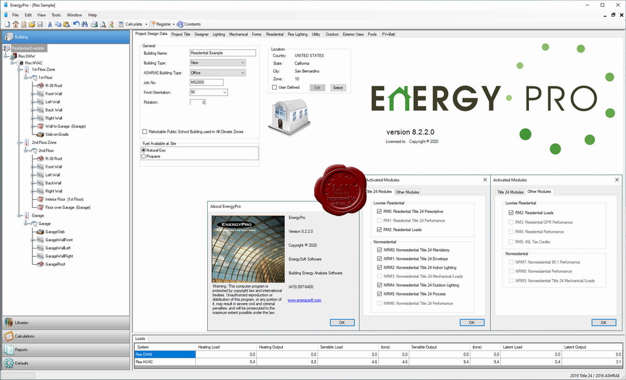This screenshot has width=626, height=380.
Task: Click the Calculate calculator icon
Action: (x=121, y=24)
